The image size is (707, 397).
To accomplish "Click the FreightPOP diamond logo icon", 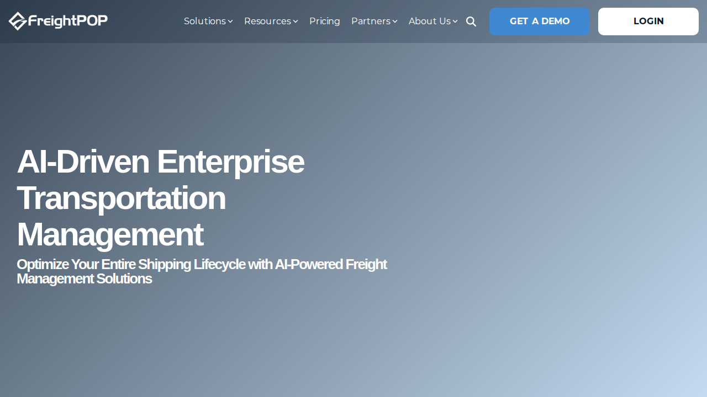I will (x=18, y=21).
